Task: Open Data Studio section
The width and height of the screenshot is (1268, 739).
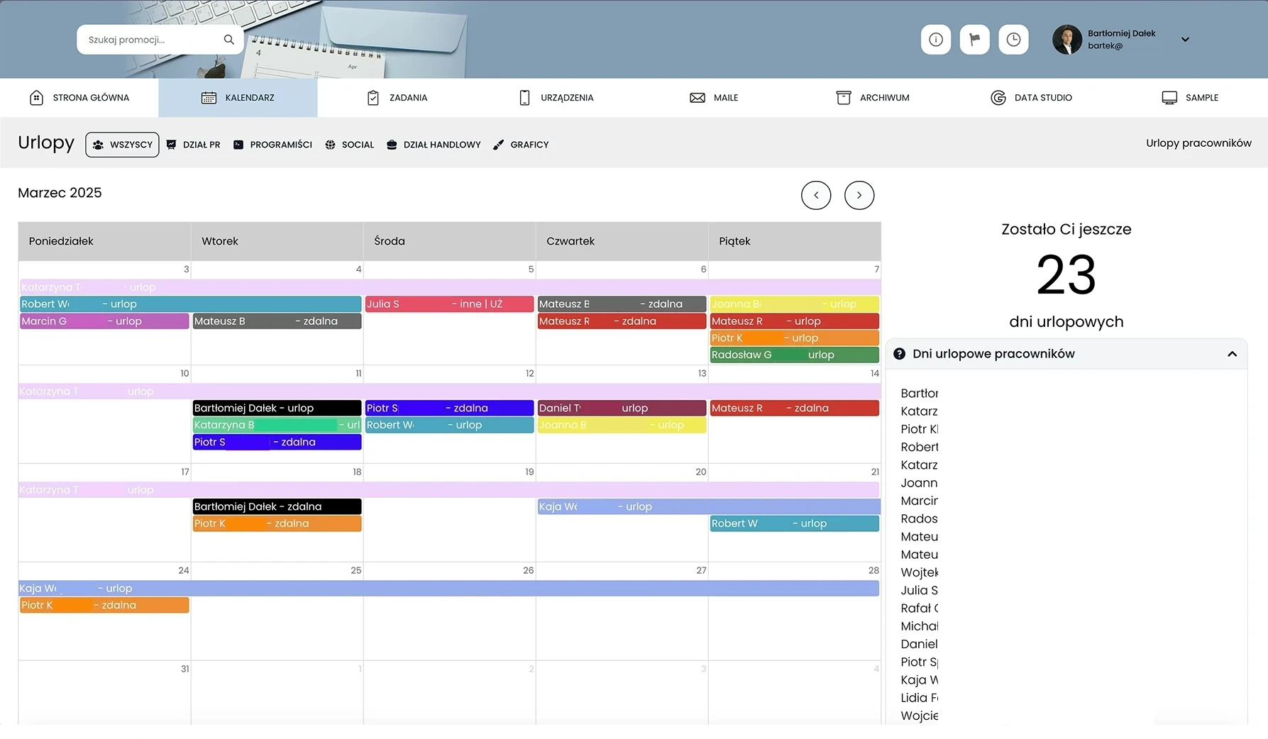Action: pos(1031,98)
